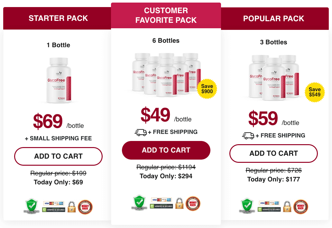Click the green SECURE shield badge under Starter Pack
This screenshot has width=332, height=228.
31,206
